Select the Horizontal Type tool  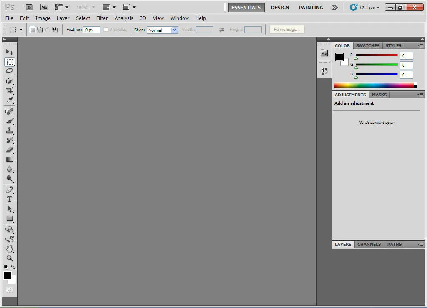[x=10, y=199]
